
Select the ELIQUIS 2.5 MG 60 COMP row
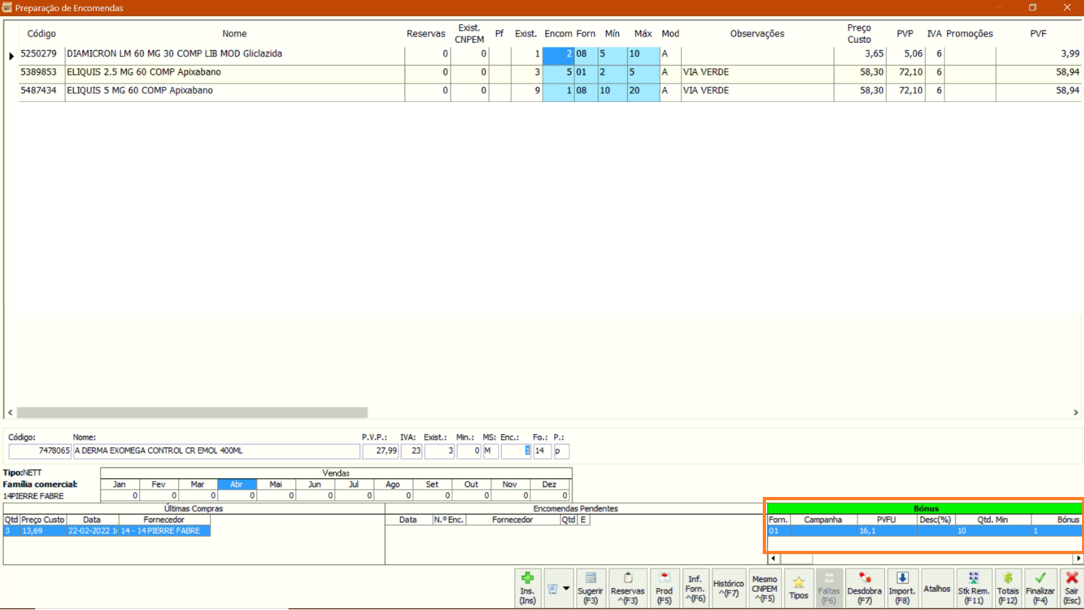(144, 72)
